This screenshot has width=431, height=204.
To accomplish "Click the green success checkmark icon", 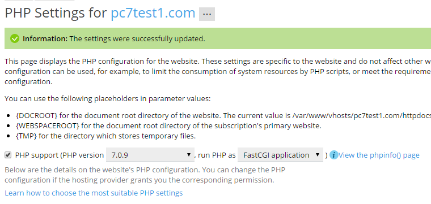I will (x=15, y=38).
